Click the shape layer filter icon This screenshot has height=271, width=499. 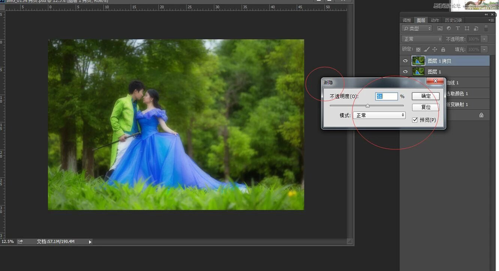coord(467,28)
